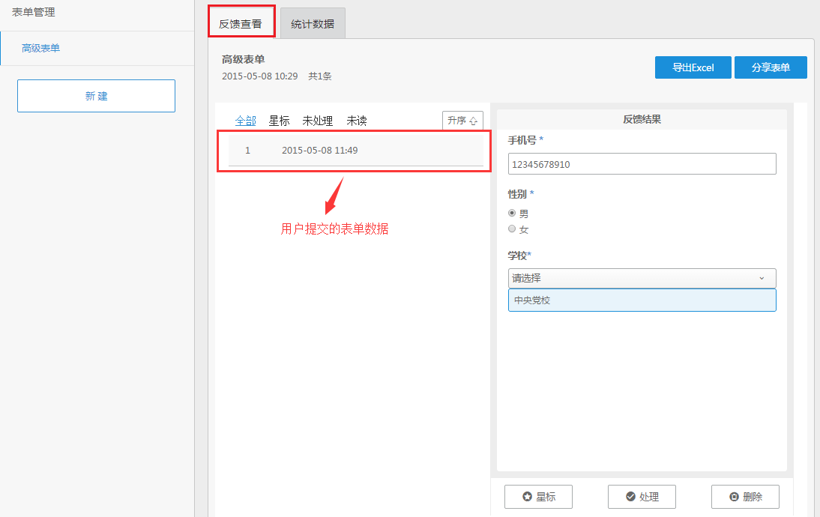Screen dimensions: 820x517
Task: Filter list by 未处理 entries
Action: click(317, 121)
